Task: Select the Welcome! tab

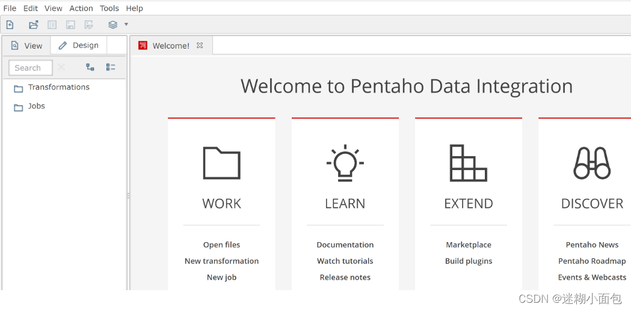Action: [x=171, y=46]
